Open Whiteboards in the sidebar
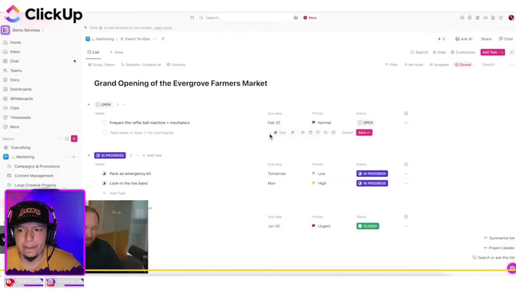The height and width of the screenshot is (290, 516). 21,99
